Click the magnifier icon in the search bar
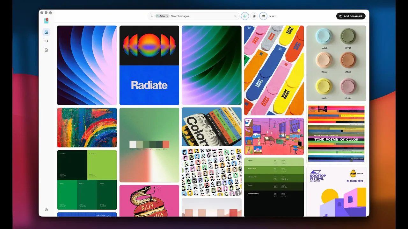Viewport: 408px width, 229px height. tap(152, 16)
